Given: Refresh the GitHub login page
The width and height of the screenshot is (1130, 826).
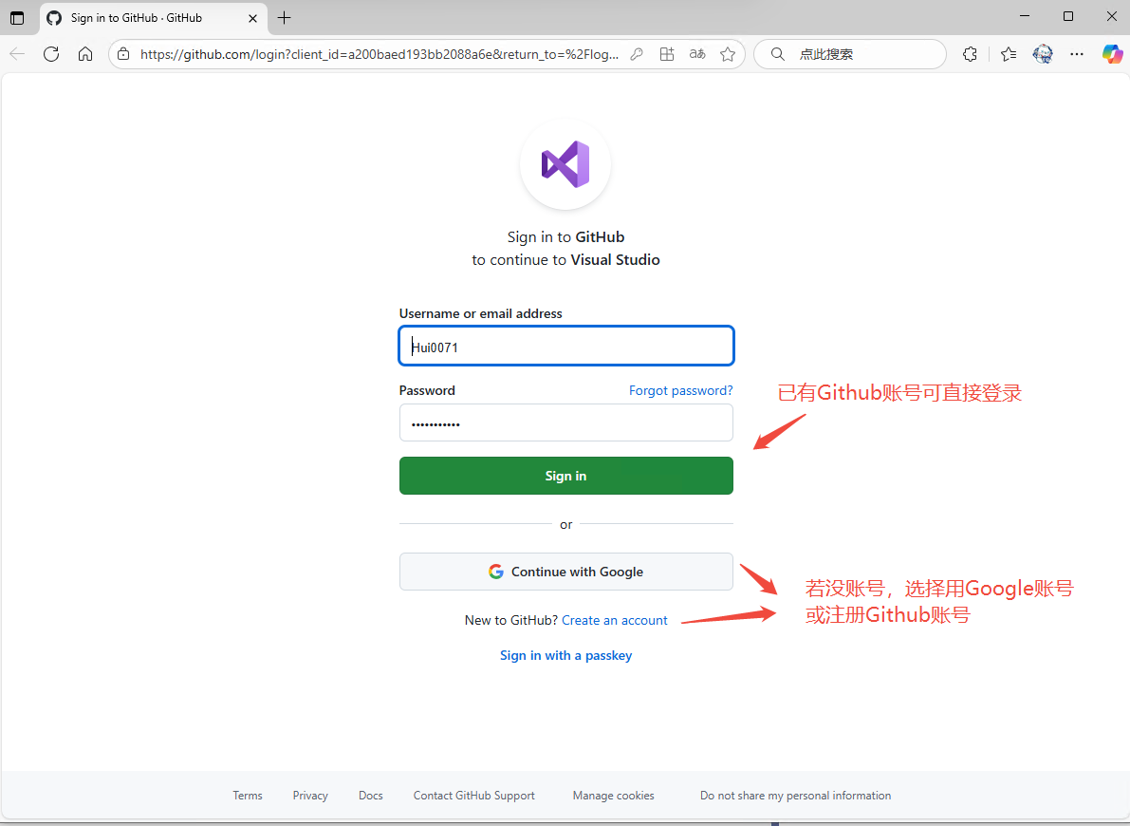Looking at the screenshot, I should coord(51,54).
